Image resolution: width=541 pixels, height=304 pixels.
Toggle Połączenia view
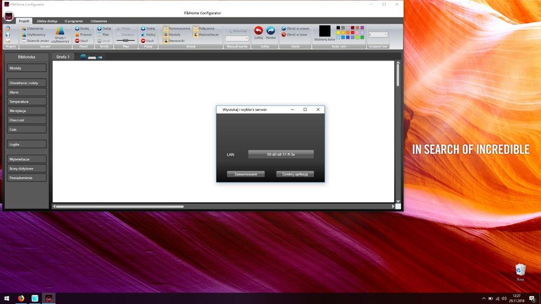pos(204,28)
